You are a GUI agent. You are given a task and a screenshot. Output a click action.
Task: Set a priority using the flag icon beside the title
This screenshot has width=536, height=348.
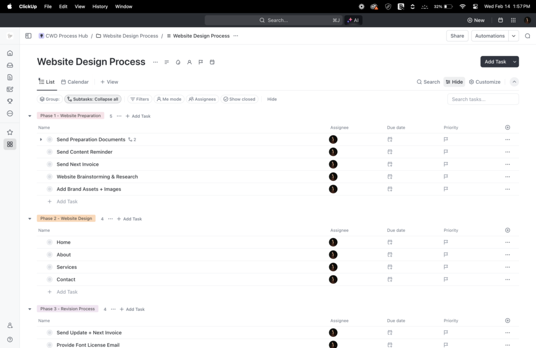tap(200, 62)
